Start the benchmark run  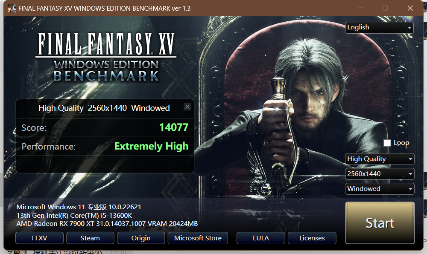(x=380, y=223)
